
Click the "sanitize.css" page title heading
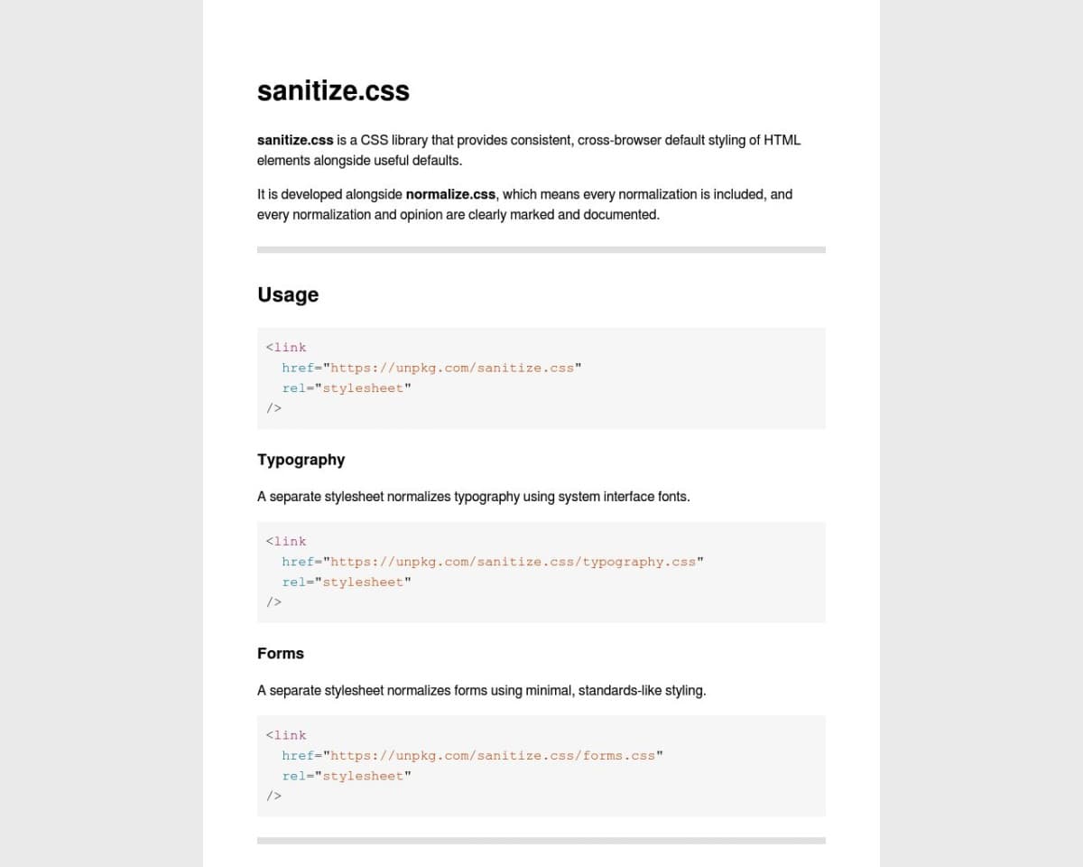pyautogui.click(x=333, y=91)
